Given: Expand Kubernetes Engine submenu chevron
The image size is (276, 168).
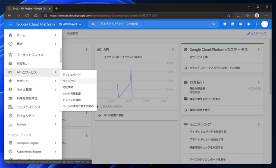Looking at the screenshot, I should pos(56,152).
